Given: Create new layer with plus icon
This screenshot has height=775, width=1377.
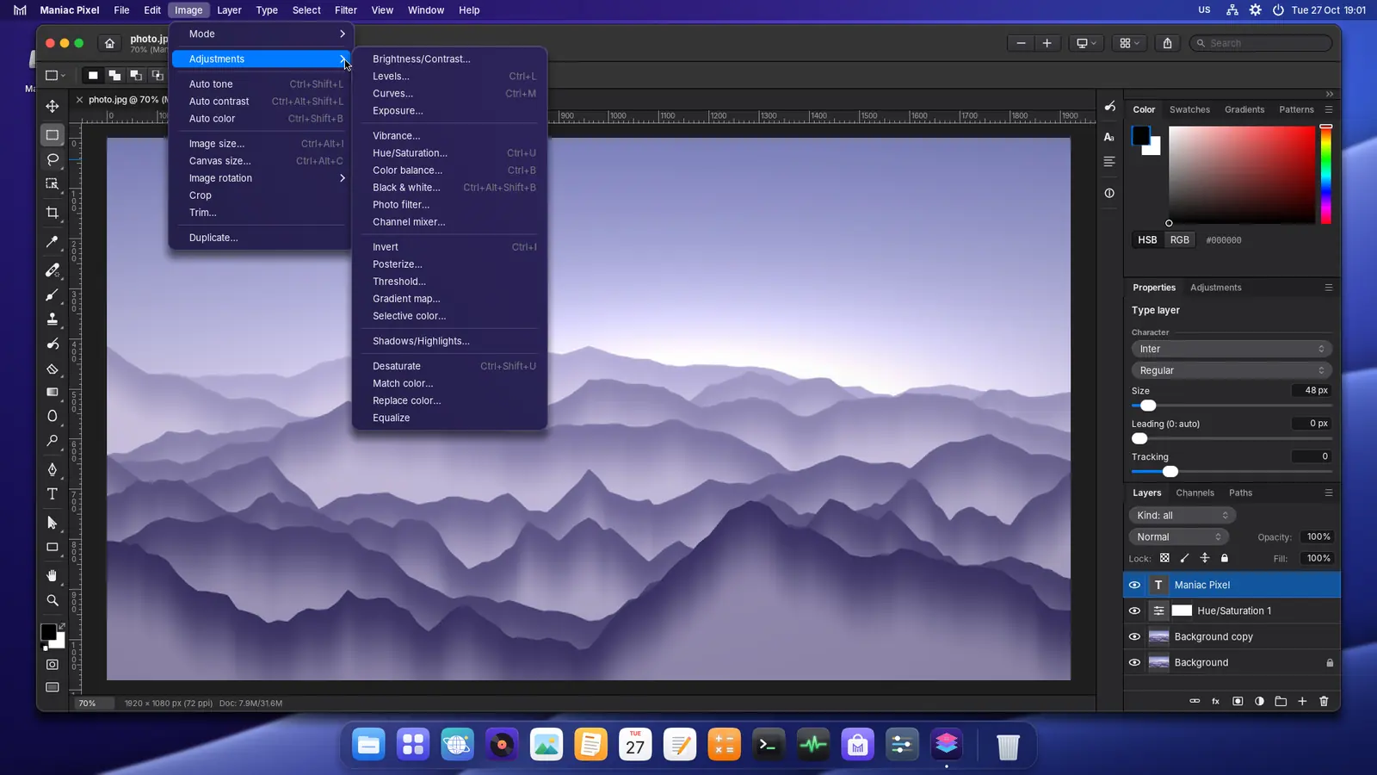Looking at the screenshot, I should (1302, 701).
